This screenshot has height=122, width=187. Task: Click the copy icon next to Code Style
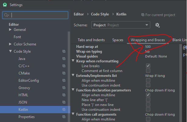[64, 51]
